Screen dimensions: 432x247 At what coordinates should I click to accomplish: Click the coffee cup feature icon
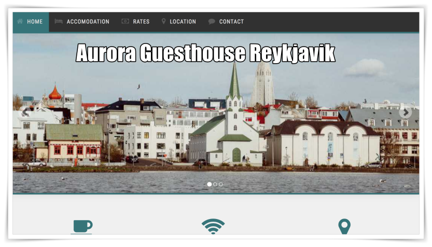[x=82, y=227]
